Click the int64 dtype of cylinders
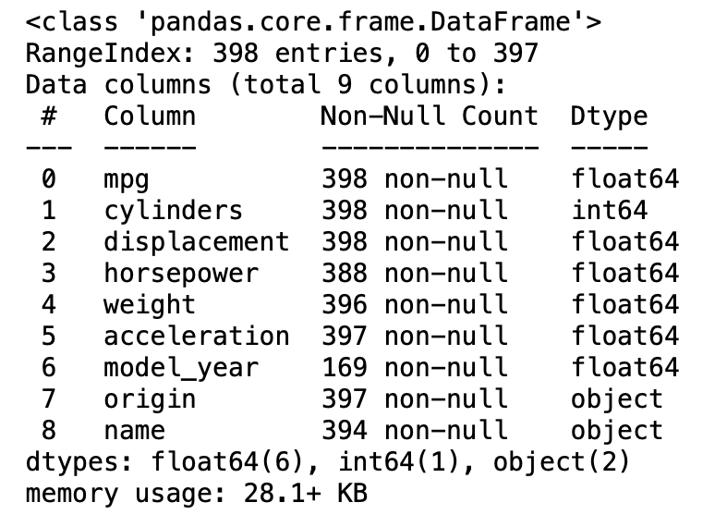The image size is (715, 527). pos(609,211)
